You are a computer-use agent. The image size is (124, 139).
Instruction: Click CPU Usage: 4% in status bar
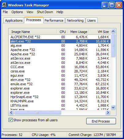point(44,135)
